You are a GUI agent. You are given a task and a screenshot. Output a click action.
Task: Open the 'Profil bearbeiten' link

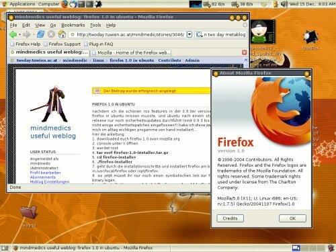45,173
